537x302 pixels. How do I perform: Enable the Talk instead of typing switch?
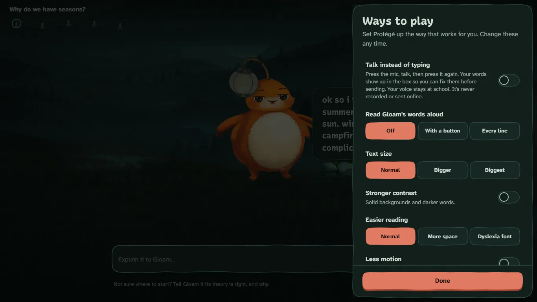coord(509,81)
